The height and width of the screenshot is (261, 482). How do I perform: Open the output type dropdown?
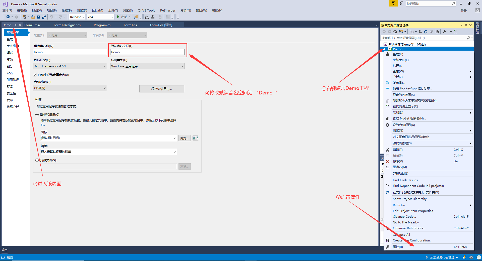(x=147, y=66)
